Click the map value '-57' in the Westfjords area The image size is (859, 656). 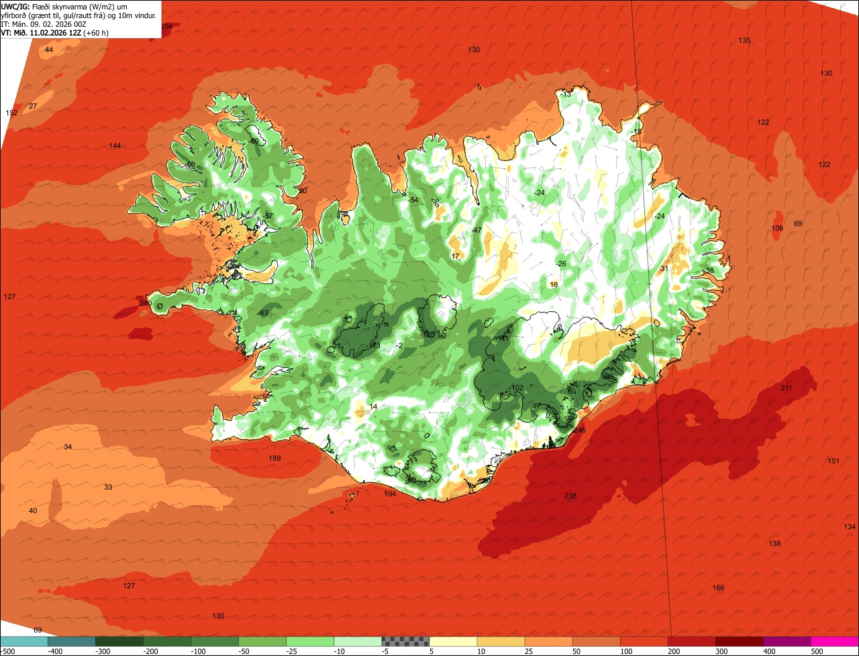(268, 215)
